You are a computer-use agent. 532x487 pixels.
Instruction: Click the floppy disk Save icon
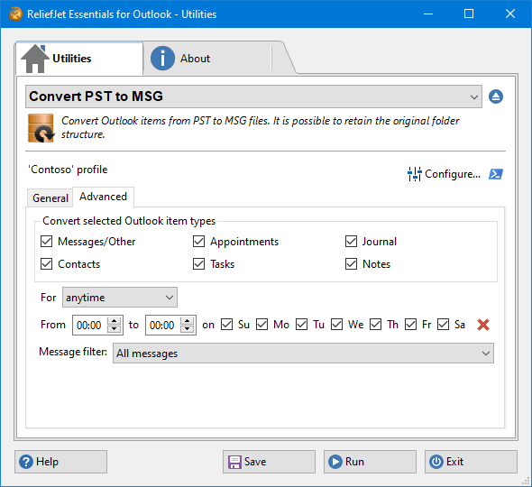click(x=234, y=462)
